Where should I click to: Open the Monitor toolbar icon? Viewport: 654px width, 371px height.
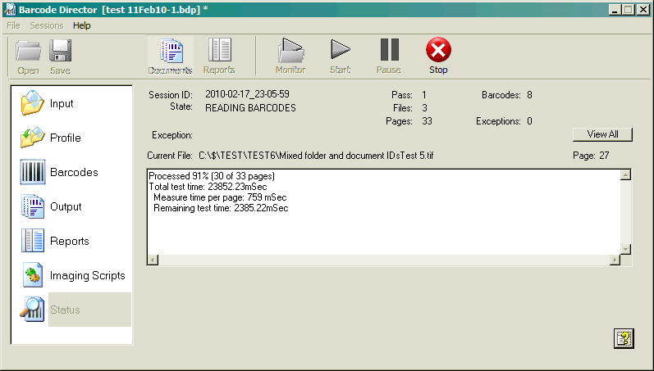pos(290,52)
